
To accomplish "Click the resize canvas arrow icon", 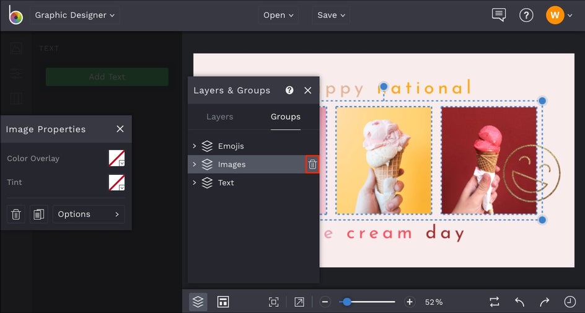I will click(299, 302).
